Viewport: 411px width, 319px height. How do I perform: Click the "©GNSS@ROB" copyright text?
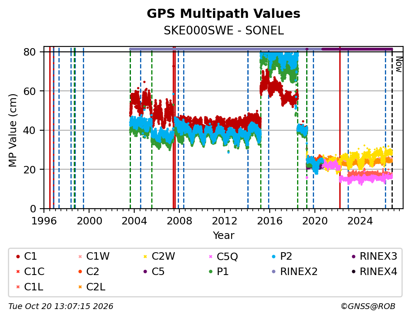(368, 306)
